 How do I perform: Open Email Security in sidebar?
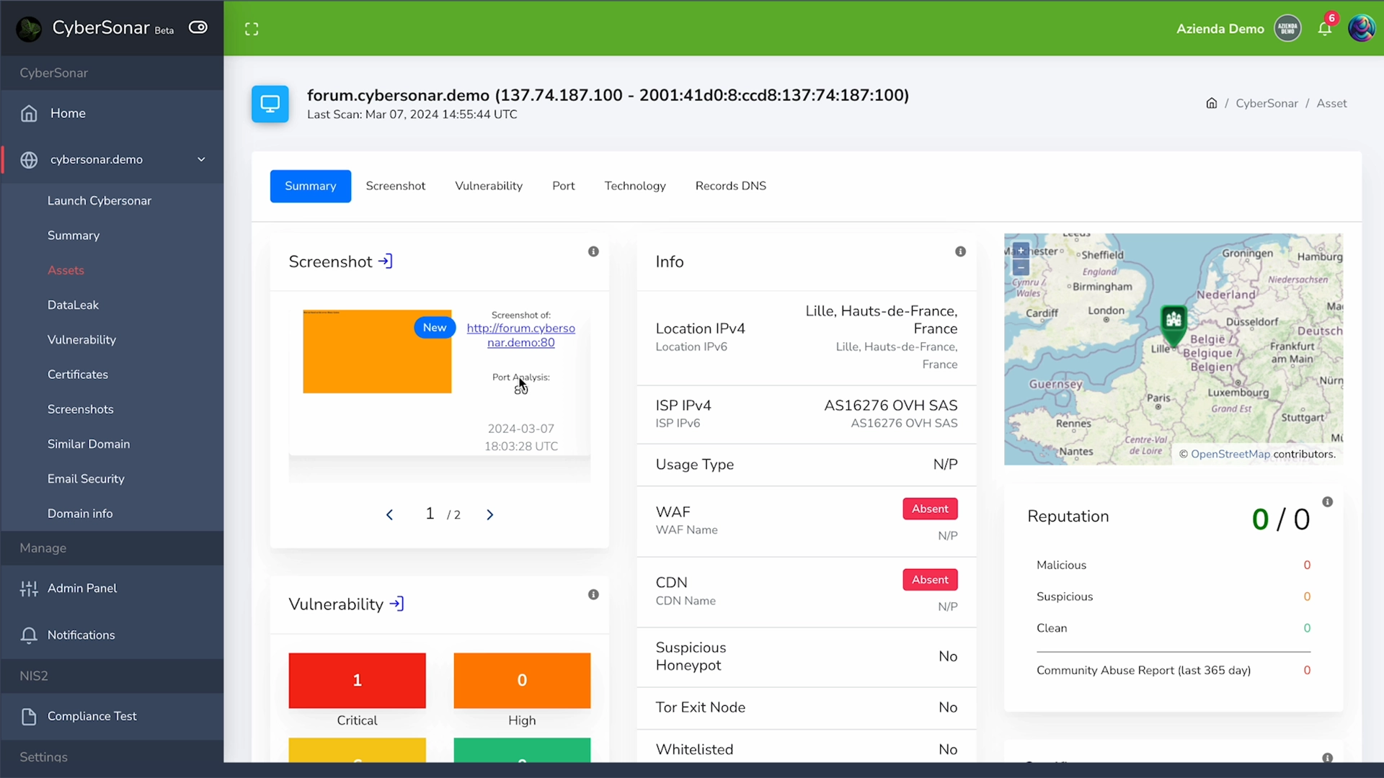(86, 479)
